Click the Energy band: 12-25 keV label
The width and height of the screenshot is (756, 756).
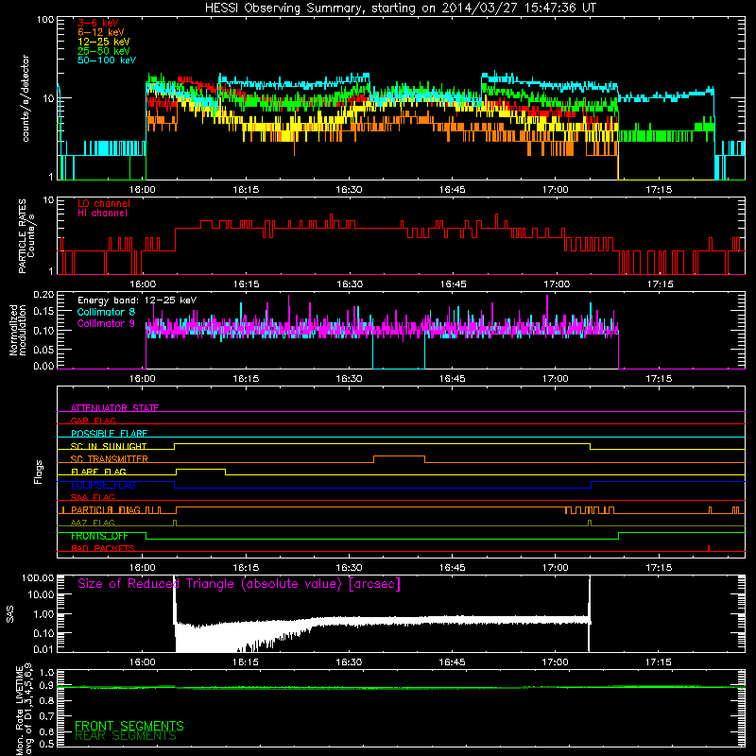point(137,301)
